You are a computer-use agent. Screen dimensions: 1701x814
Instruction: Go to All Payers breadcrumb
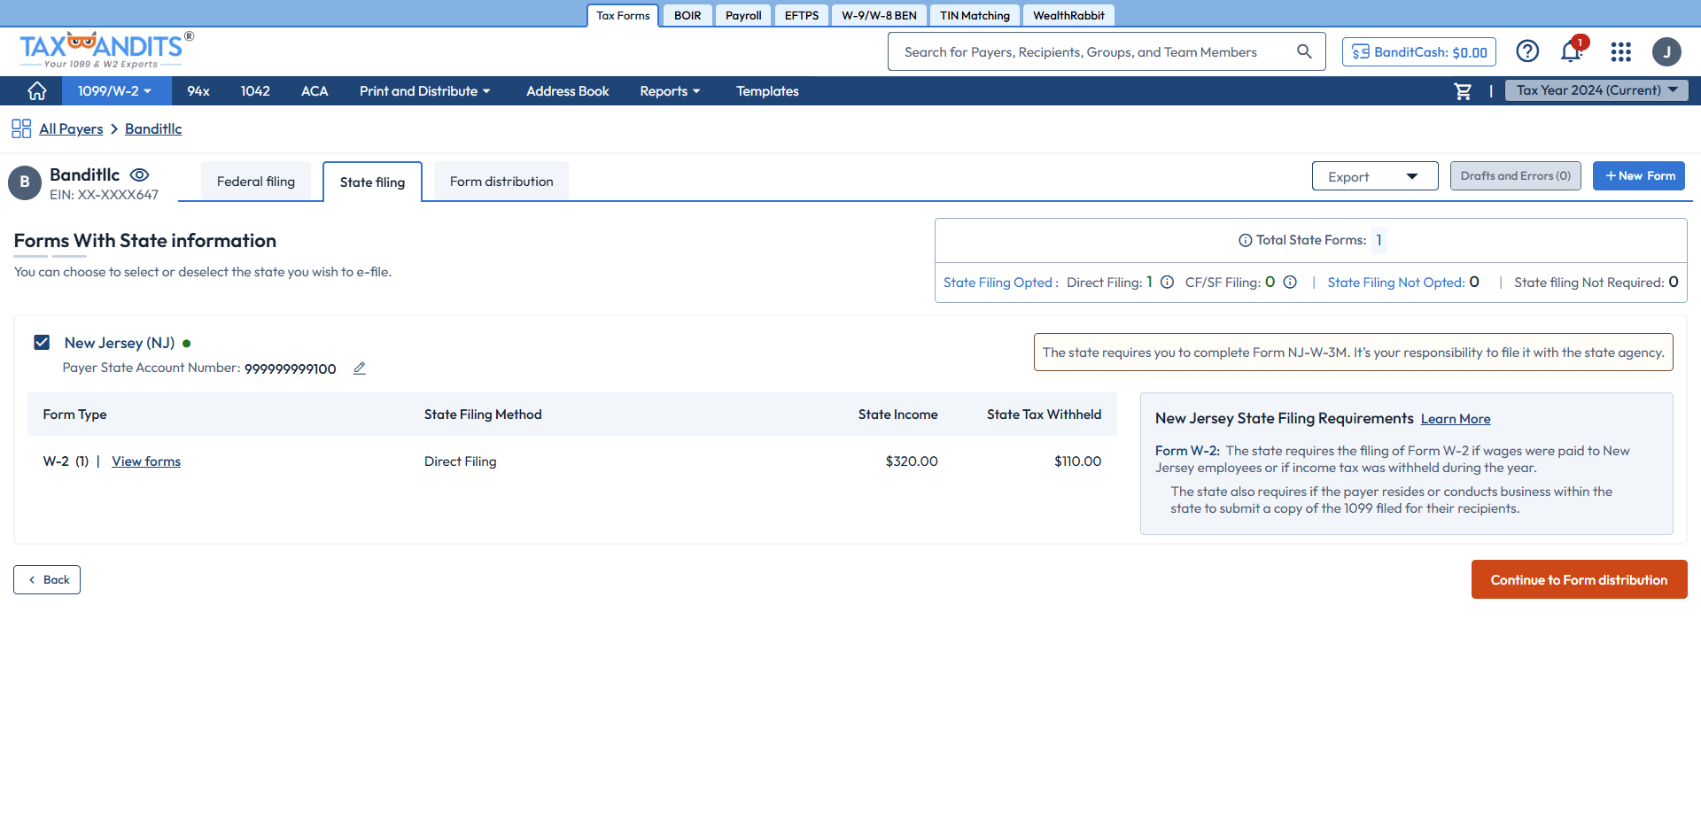coord(71,128)
